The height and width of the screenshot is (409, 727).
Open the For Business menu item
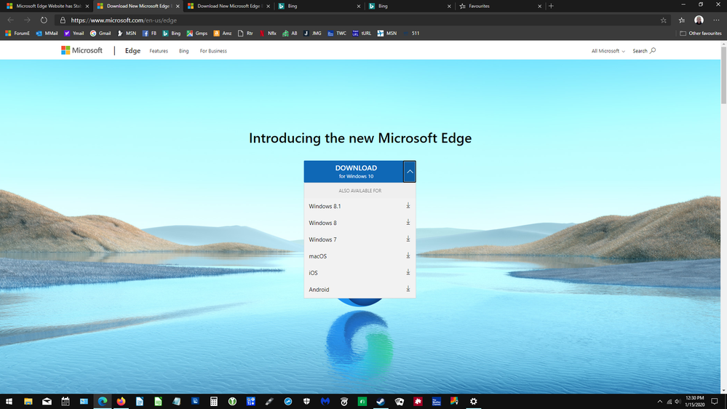coord(213,51)
